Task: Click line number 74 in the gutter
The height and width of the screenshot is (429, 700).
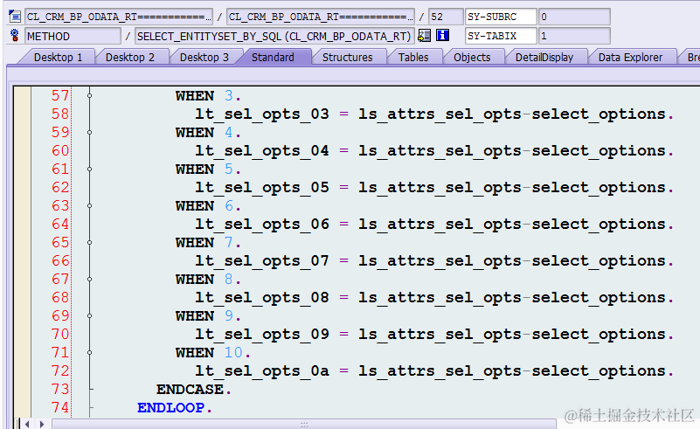Action: pos(60,407)
